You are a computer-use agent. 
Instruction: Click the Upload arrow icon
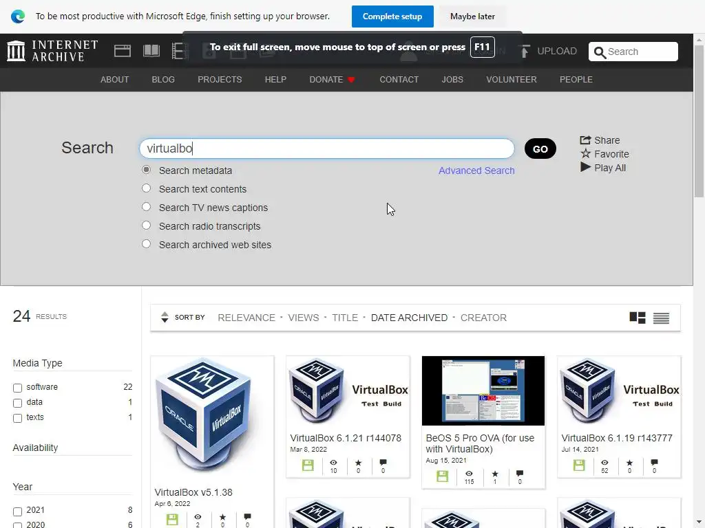point(524,51)
